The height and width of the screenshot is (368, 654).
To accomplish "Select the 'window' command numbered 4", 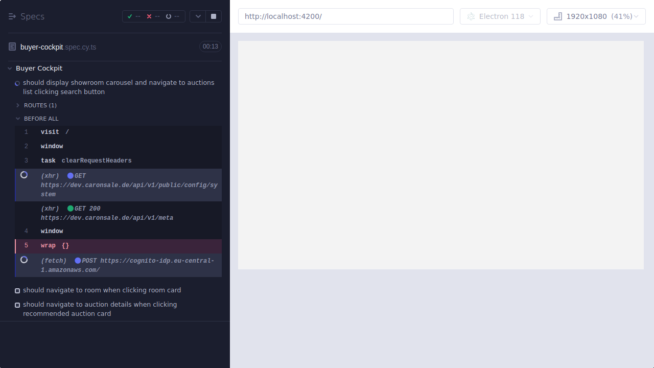I will (x=119, y=231).
